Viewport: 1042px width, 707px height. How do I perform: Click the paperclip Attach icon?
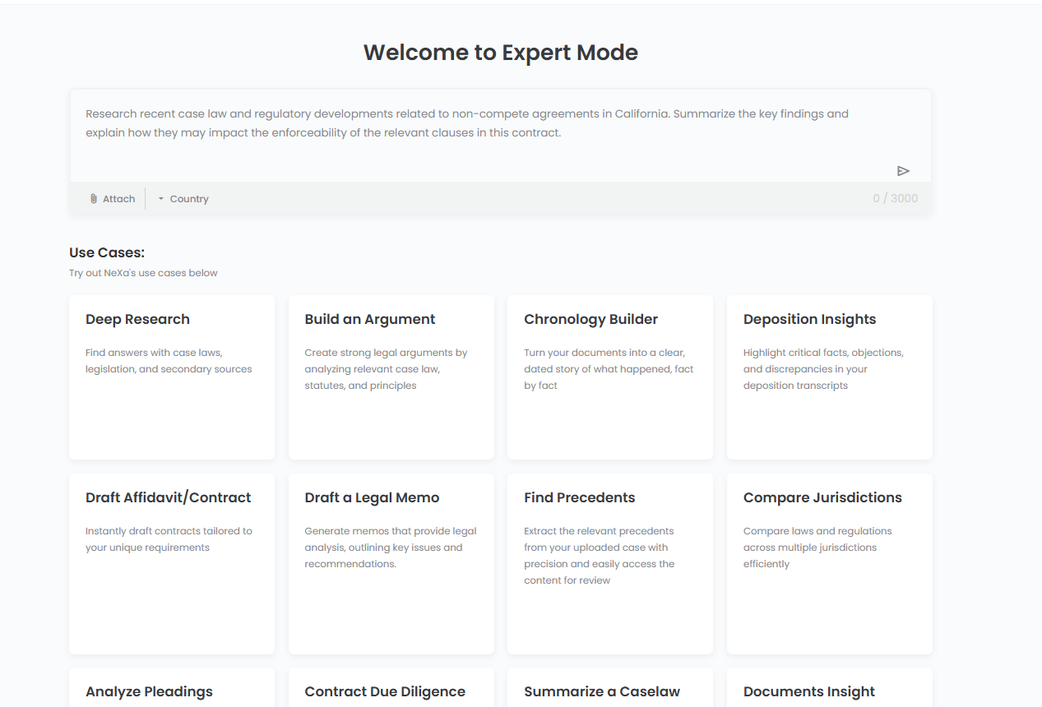tap(94, 199)
